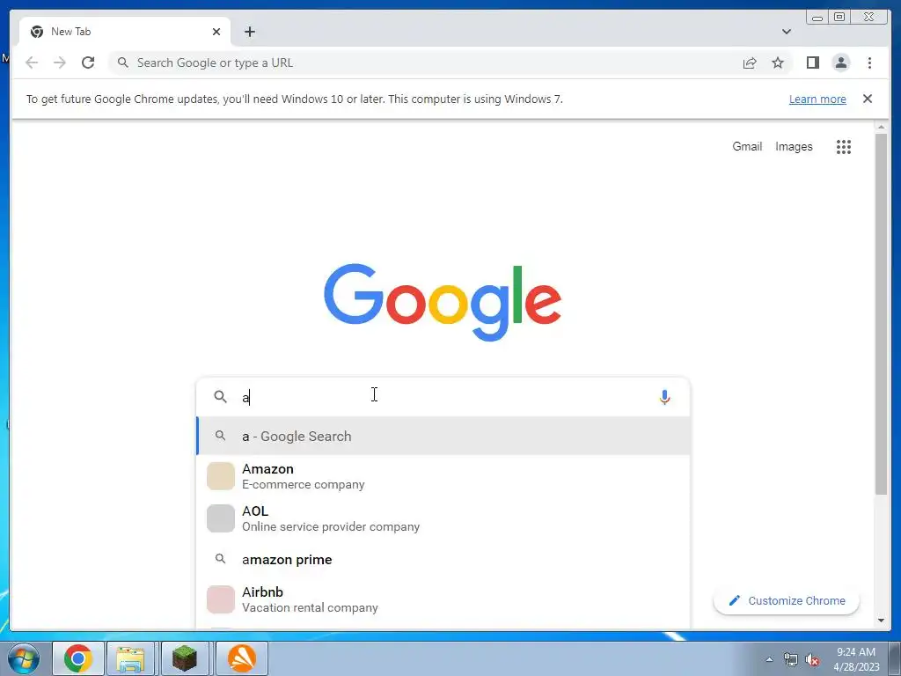Click the network tray icon

[x=791, y=659]
